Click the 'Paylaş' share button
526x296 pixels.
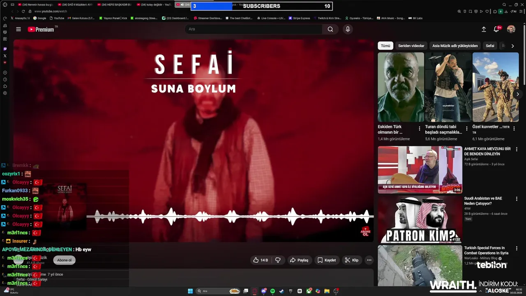click(x=299, y=260)
